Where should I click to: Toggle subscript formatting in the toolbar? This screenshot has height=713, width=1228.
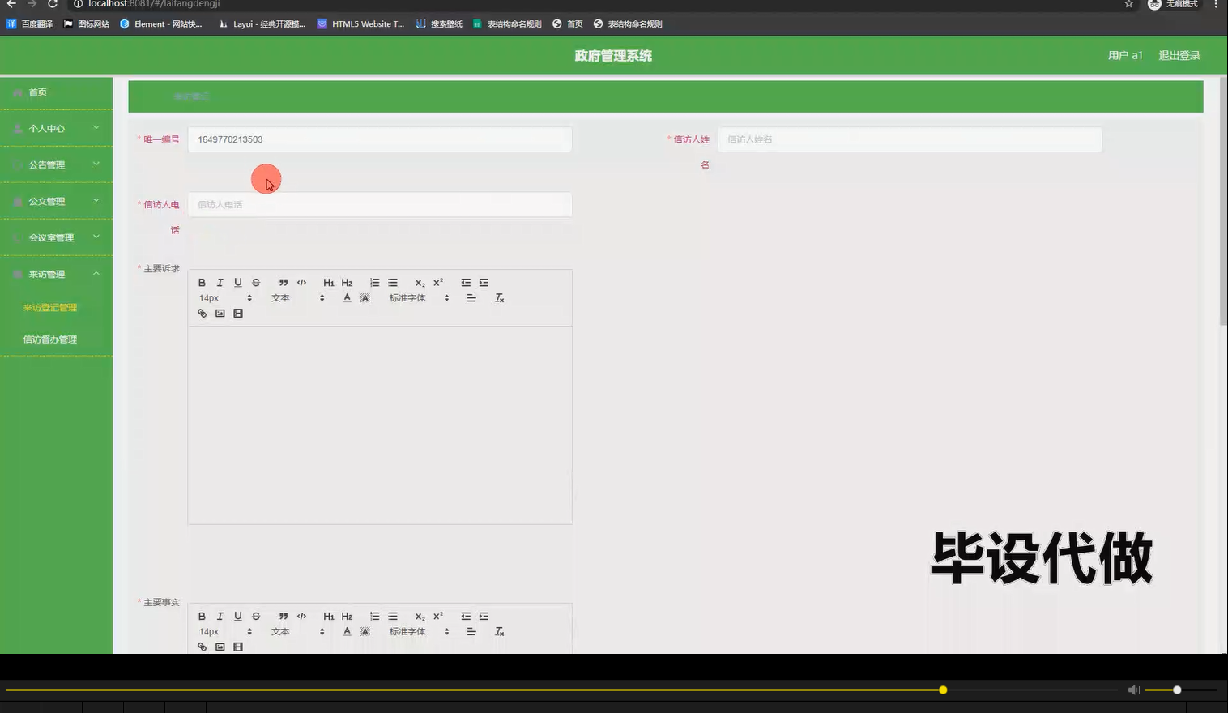coord(419,283)
